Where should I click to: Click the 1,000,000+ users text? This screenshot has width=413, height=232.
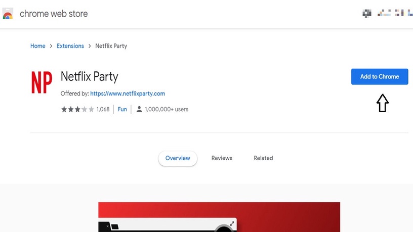click(x=167, y=109)
